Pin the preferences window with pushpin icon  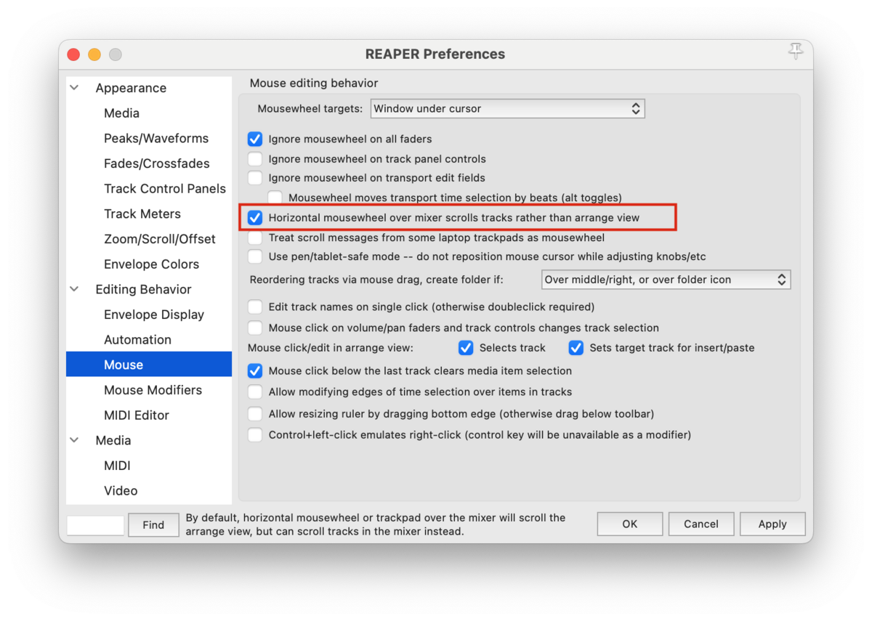pyautogui.click(x=795, y=51)
